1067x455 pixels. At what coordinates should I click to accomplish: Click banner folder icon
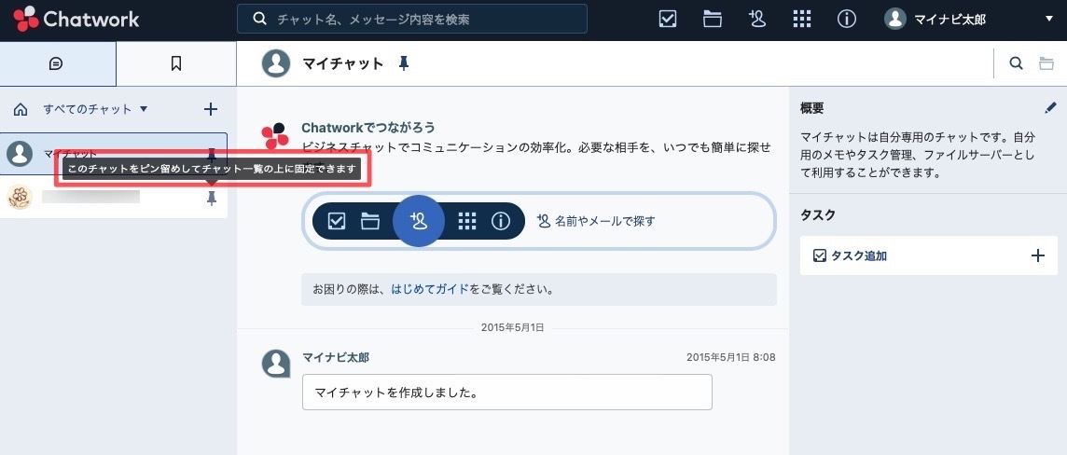coord(370,221)
